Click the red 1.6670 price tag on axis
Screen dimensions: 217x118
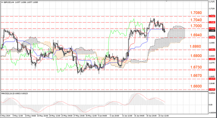click(x=212, y=79)
